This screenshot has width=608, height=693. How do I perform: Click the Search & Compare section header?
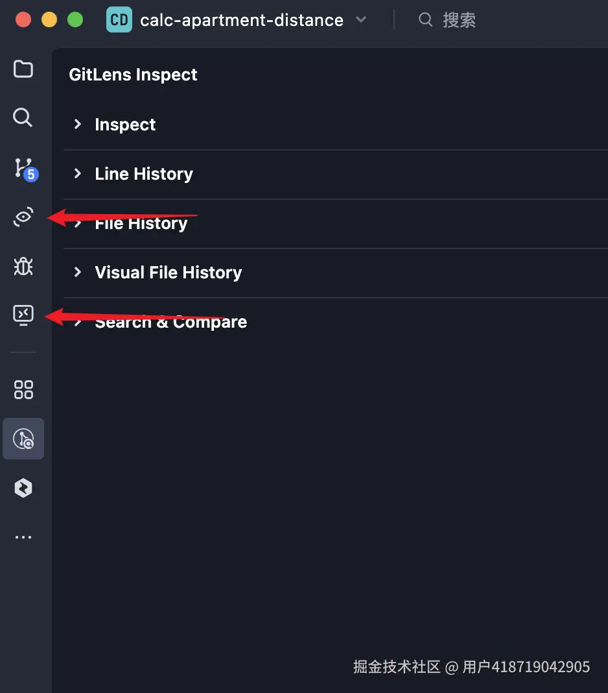(171, 322)
